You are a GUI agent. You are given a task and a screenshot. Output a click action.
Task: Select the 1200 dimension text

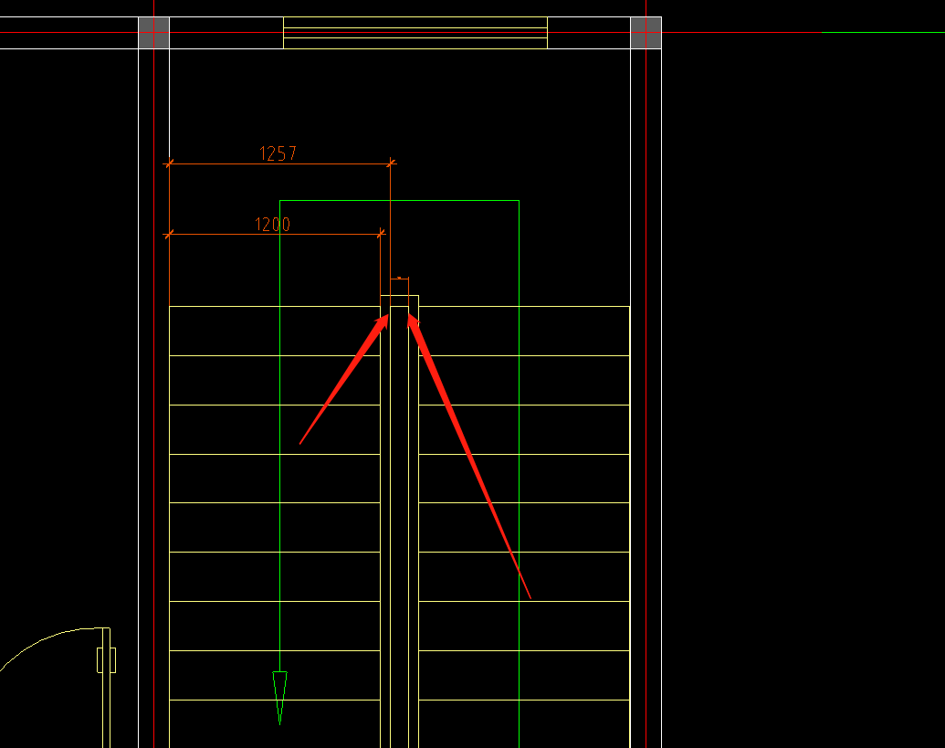(x=272, y=225)
